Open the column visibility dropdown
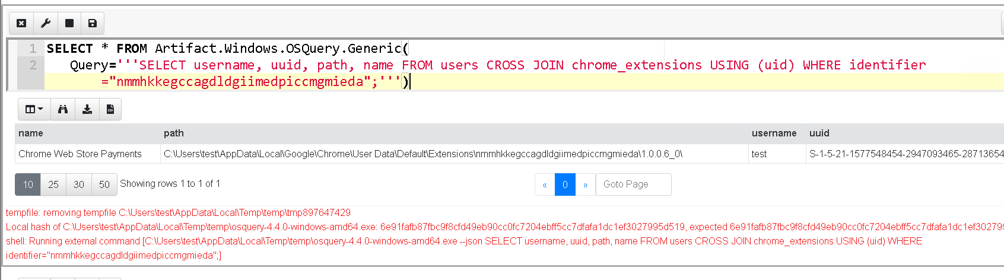This screenshot has width=1004, height=280. tap(34, 109)
